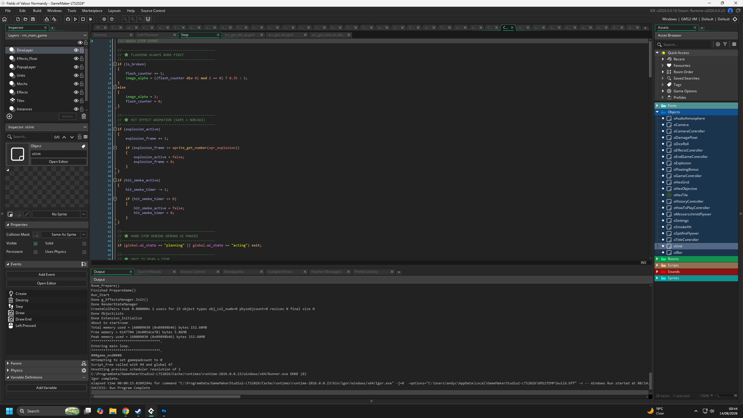Open the Game Options gear icon
The image size is (743, 418).
[x=104, y=19]
